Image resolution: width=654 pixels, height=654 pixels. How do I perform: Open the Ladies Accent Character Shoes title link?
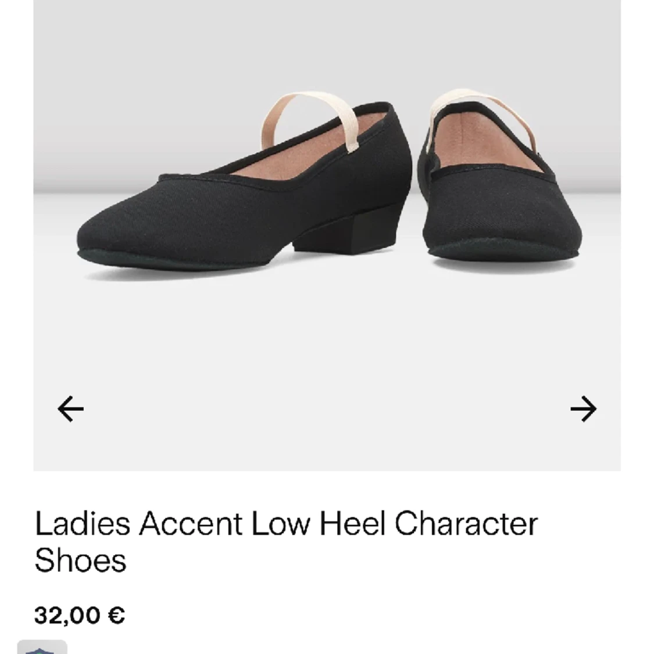tap(286, 524)
